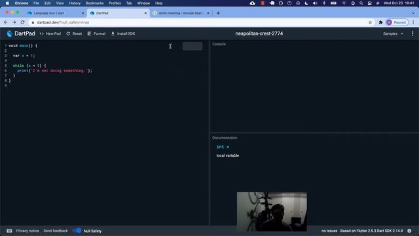This screenshot has height=236, width=419.
Task: Click the Console panel label
Action: click(219, 44)
